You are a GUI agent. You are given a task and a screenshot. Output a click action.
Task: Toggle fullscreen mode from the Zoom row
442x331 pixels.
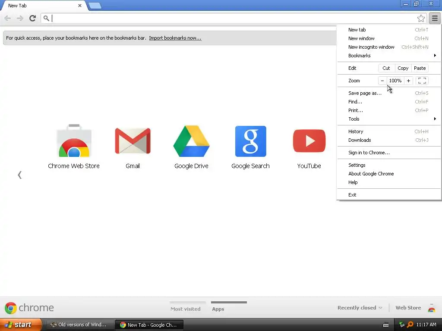point(422,81)
